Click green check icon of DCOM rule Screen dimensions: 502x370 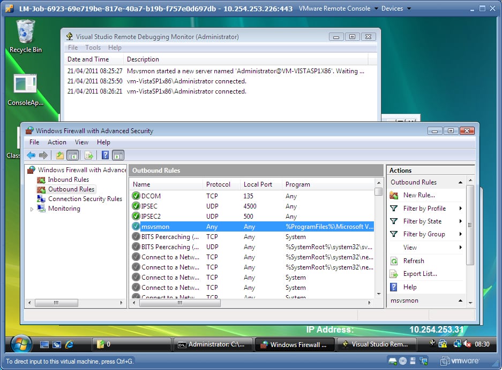pos(136,196)
